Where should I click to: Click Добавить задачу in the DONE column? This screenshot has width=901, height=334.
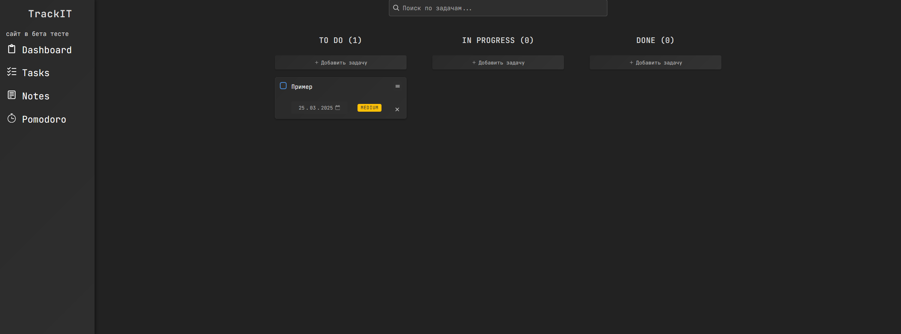point(655,62)
